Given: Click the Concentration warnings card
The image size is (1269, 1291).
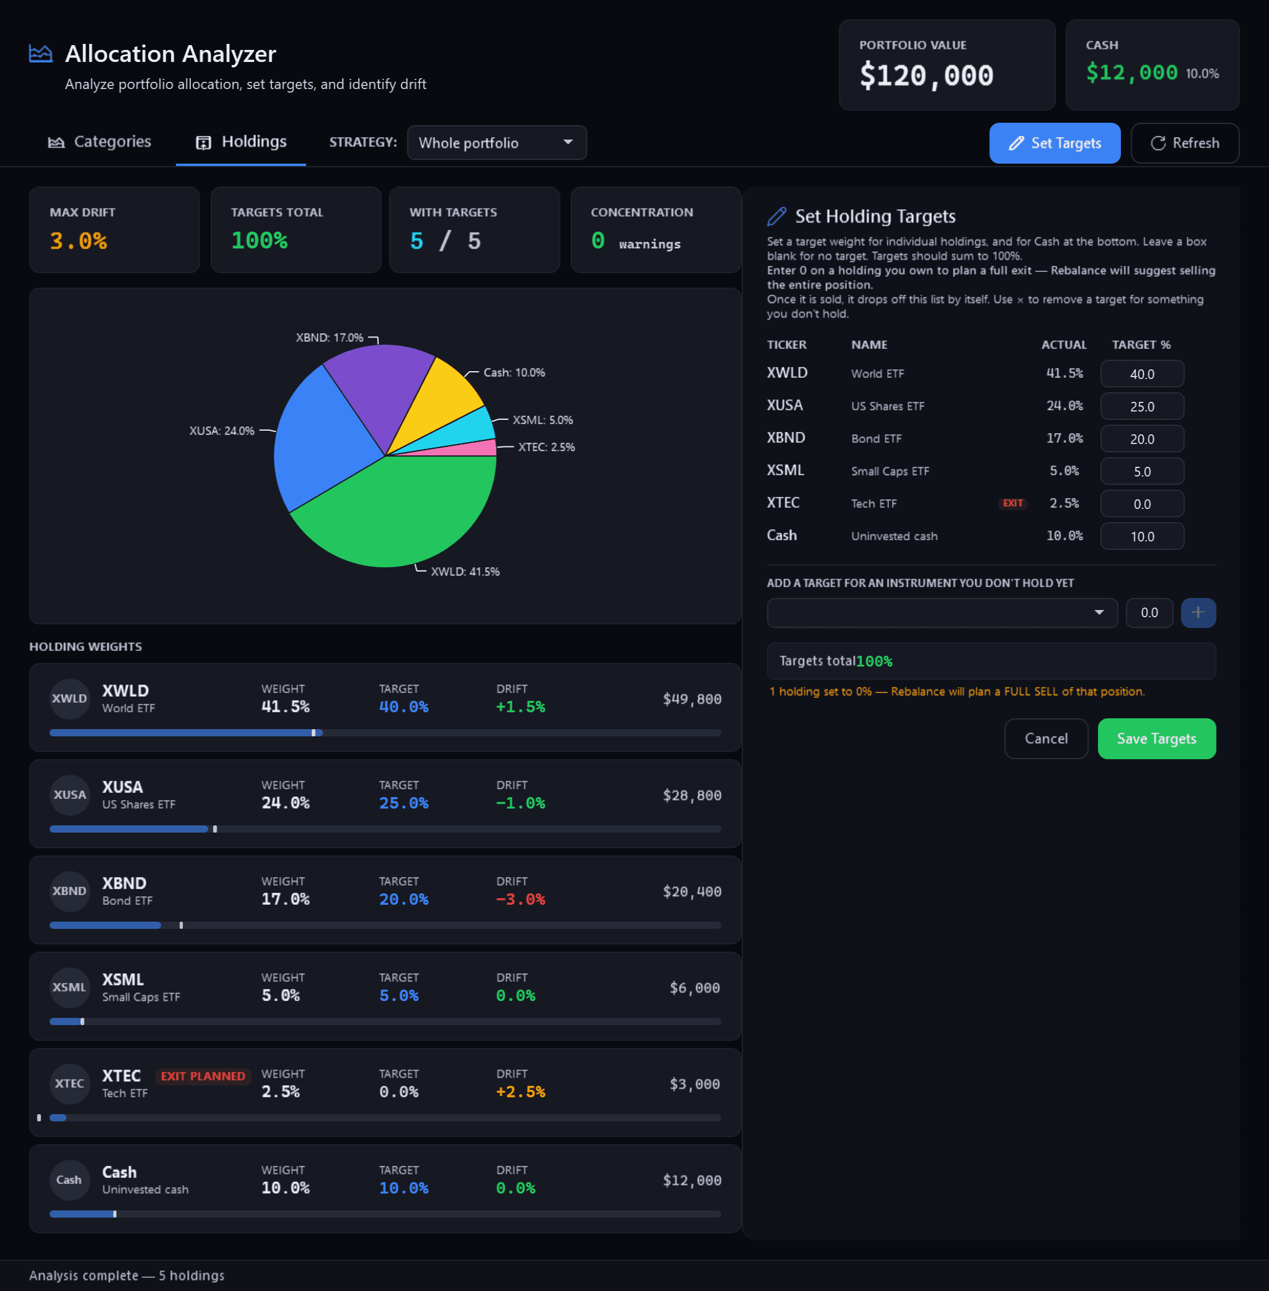Looking at the screenshot, I should (x=656, y=230).
